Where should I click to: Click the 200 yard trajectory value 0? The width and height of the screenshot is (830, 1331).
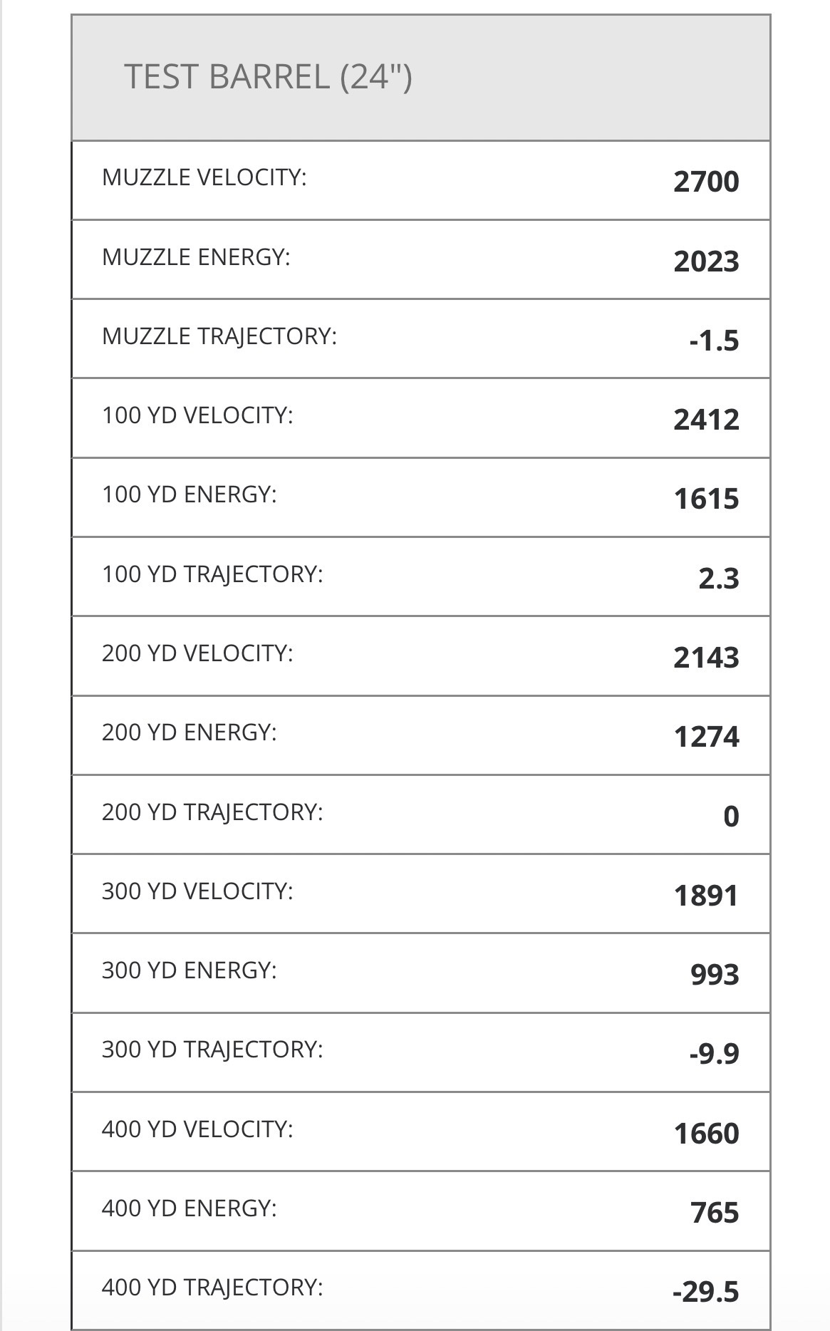click(x=731, y=816)
